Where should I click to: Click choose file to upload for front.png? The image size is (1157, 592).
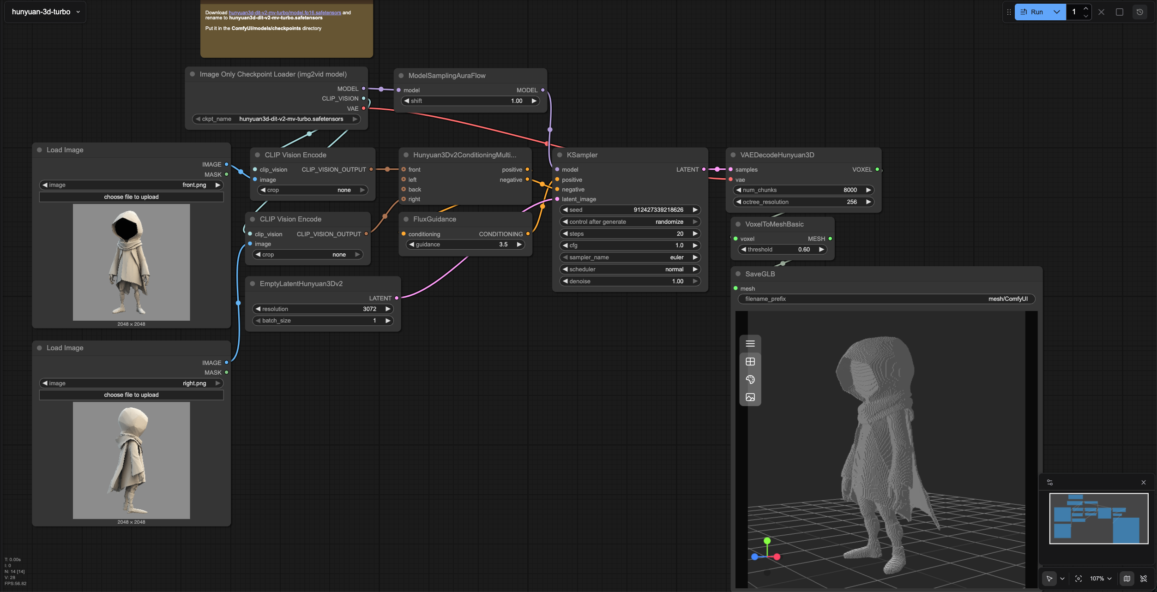tap(131, 197)
